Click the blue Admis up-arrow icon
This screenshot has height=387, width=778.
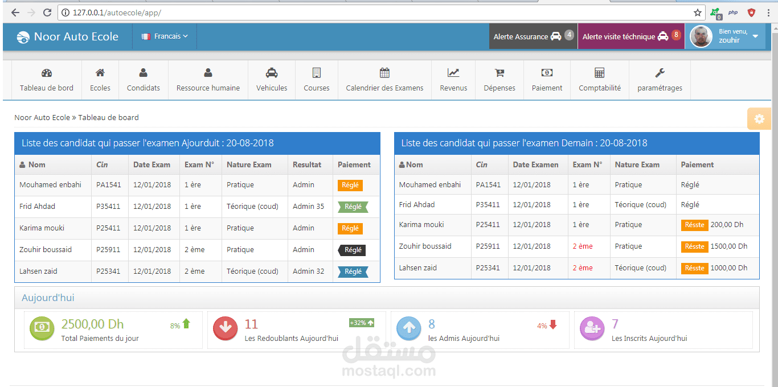pos(409,328)
